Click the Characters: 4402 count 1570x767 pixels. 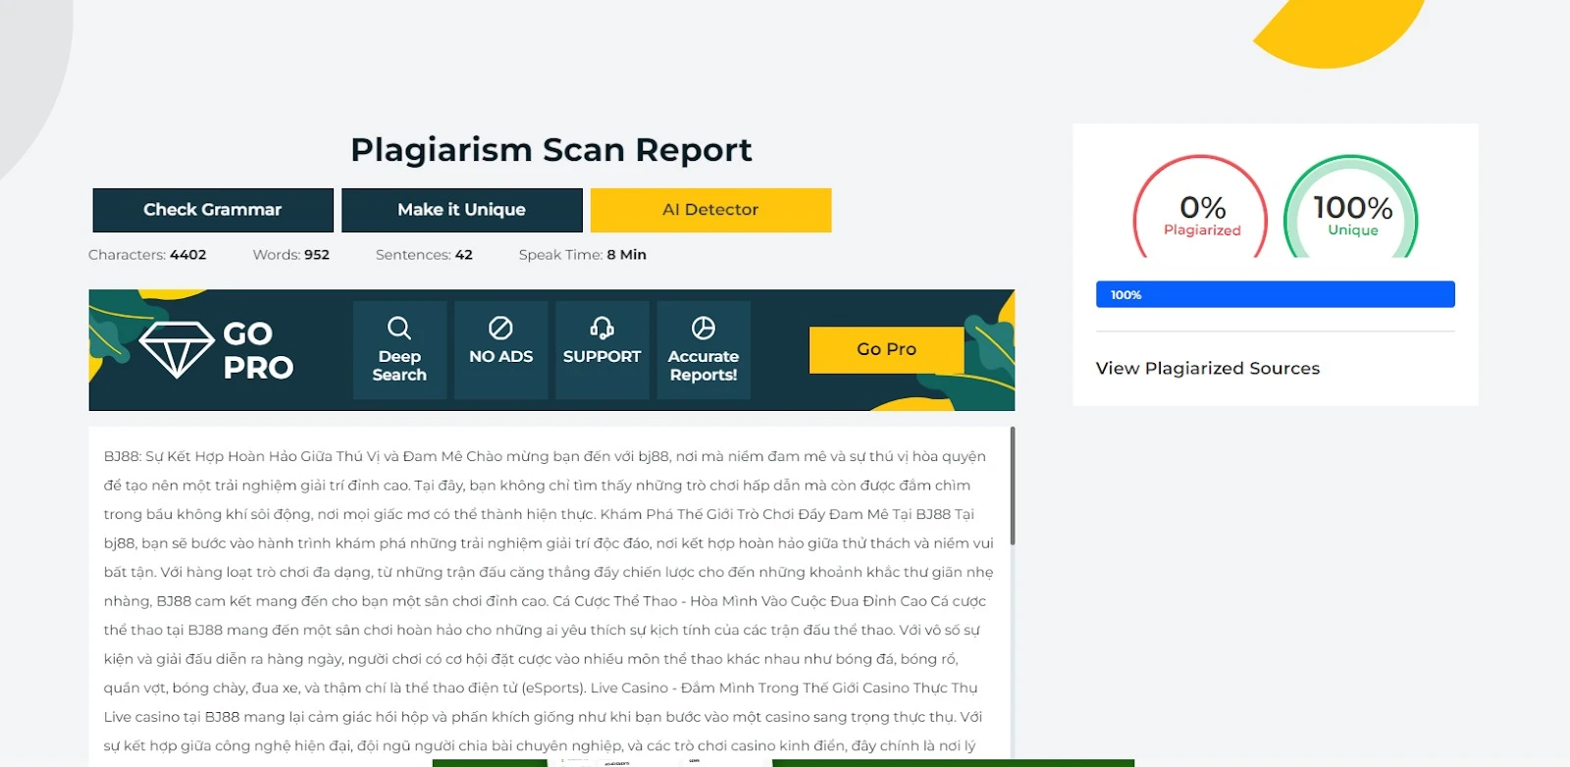[x=147, y=255]
